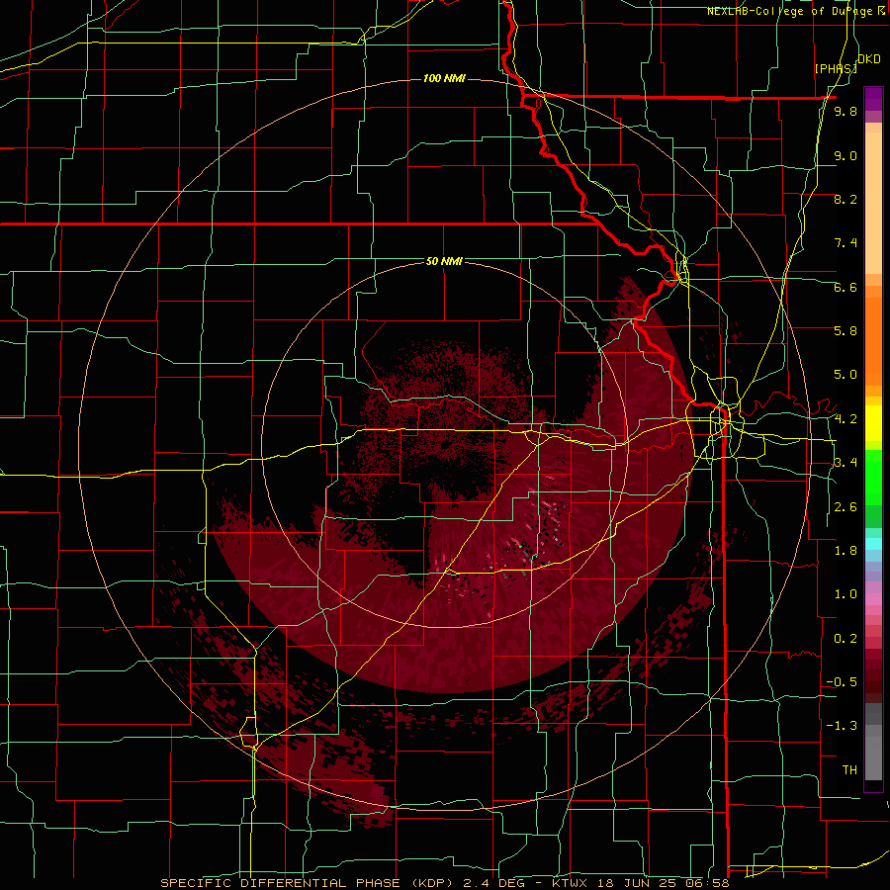Image resolution: width=890 pixels, height=890 pixels.
Task: Click the KTWX station identifier
Action: (569, 883)
